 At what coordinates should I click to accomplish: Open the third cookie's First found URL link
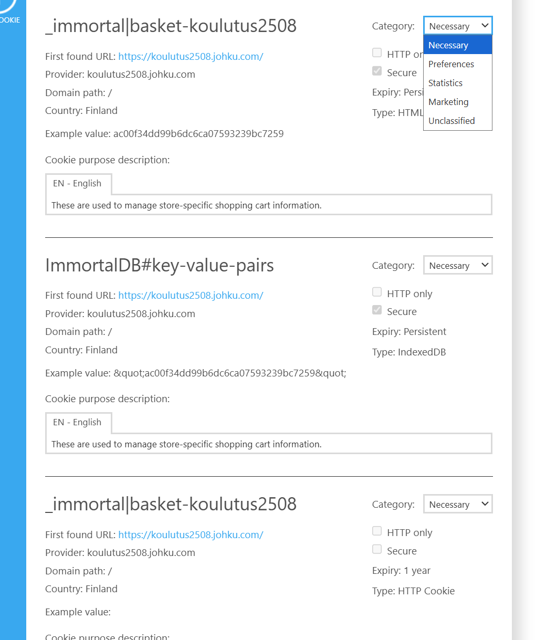(191, 534)
